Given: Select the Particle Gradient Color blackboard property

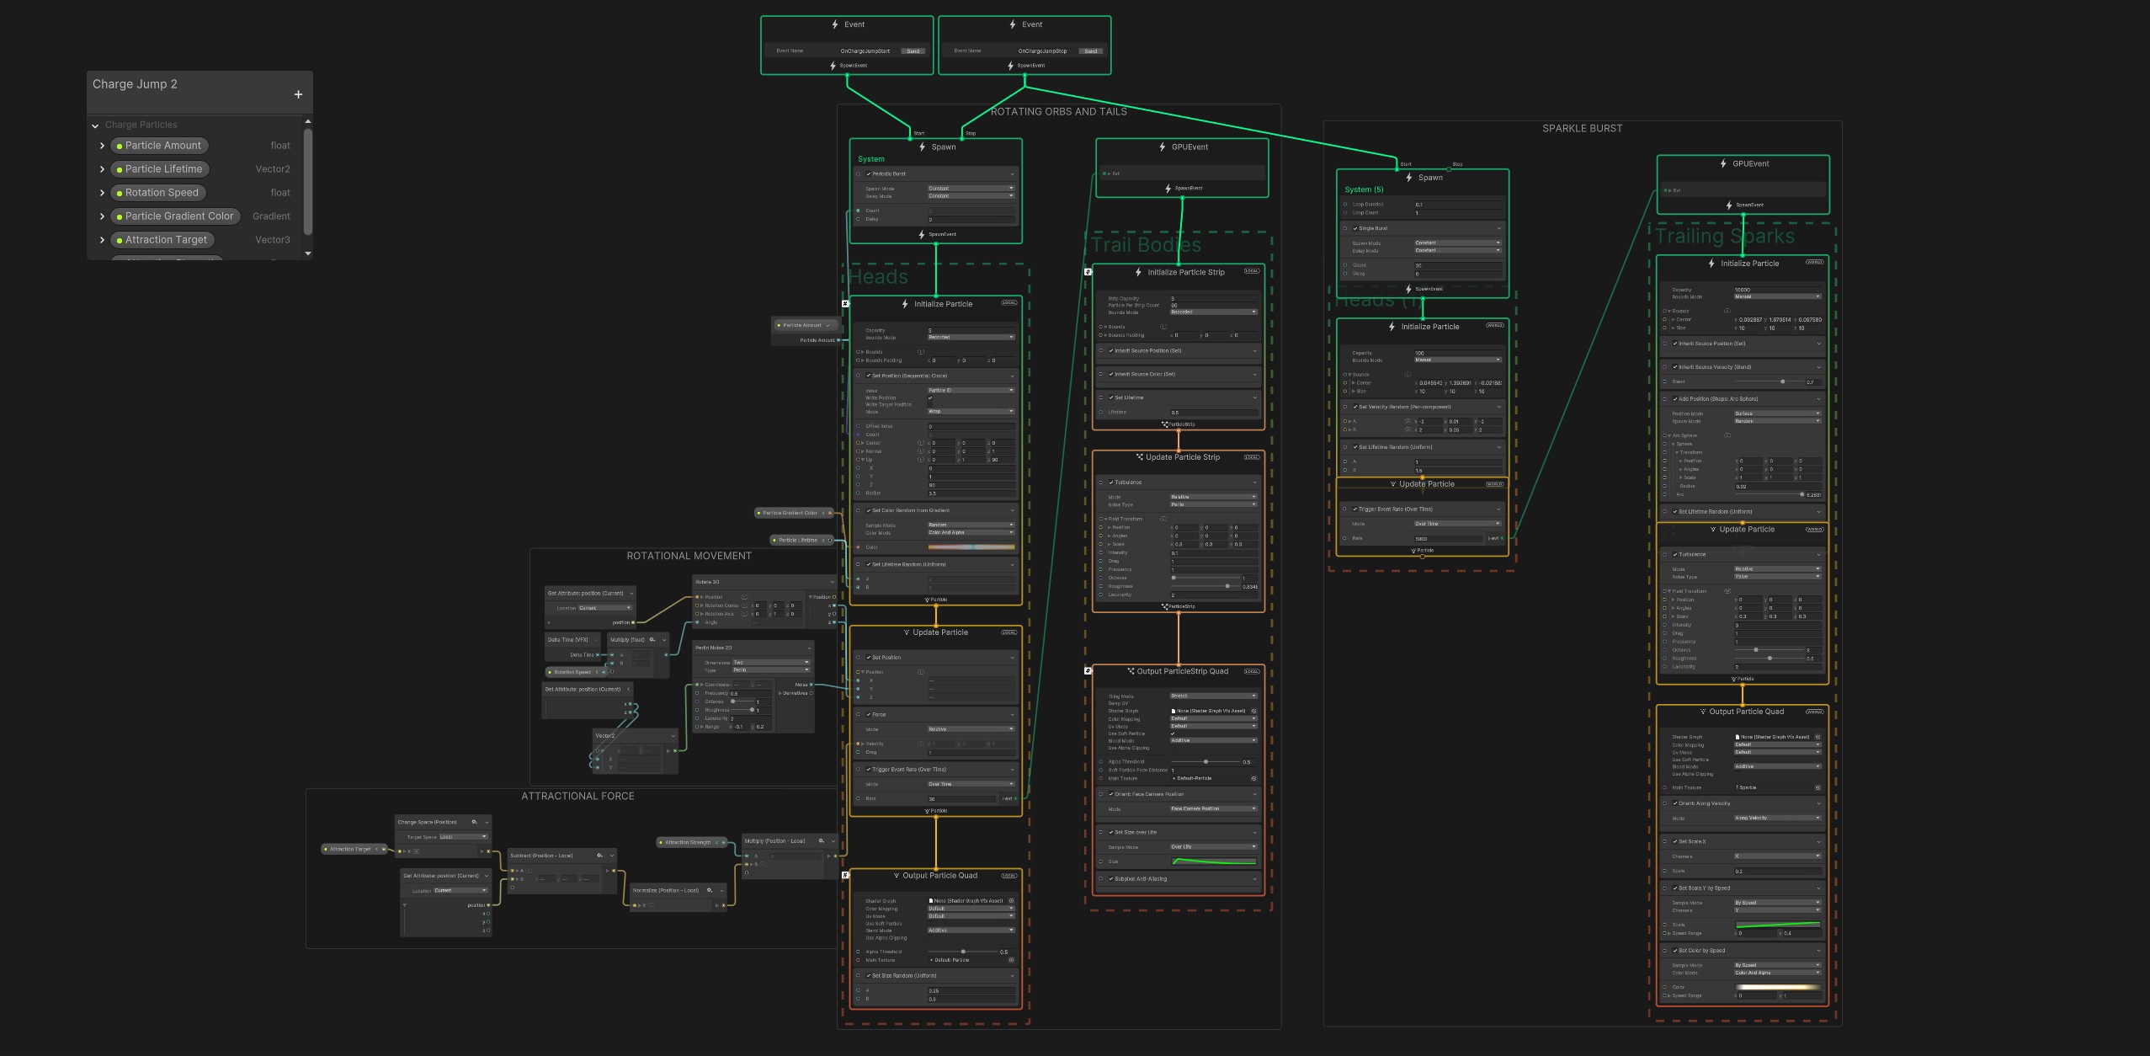Looking at the screenshot, I should [x=175, y=216].
